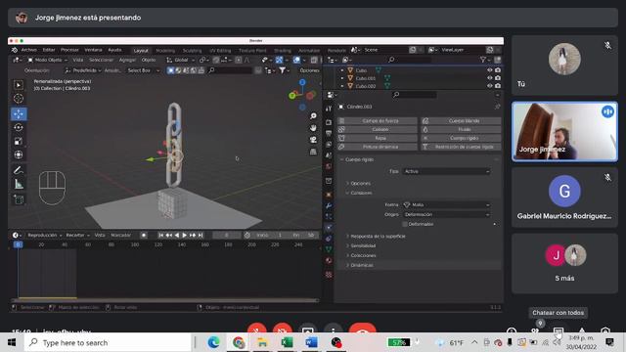Open the Physics properties tab icon
Screen dimensions: 626x352
pos(329,227)
